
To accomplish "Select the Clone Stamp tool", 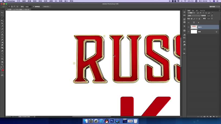I will point(2,34).
